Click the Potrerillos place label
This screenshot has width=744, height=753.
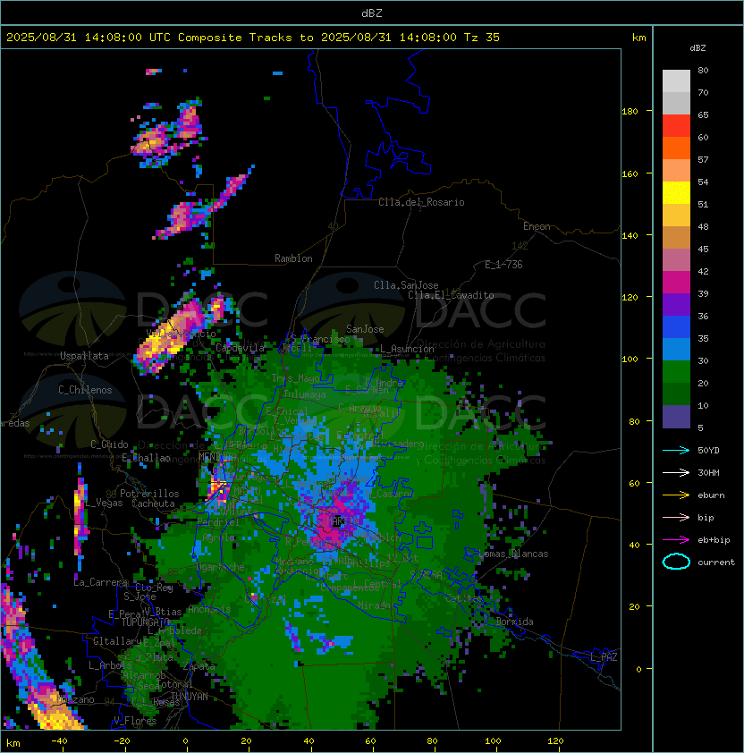tap(149, 494)
